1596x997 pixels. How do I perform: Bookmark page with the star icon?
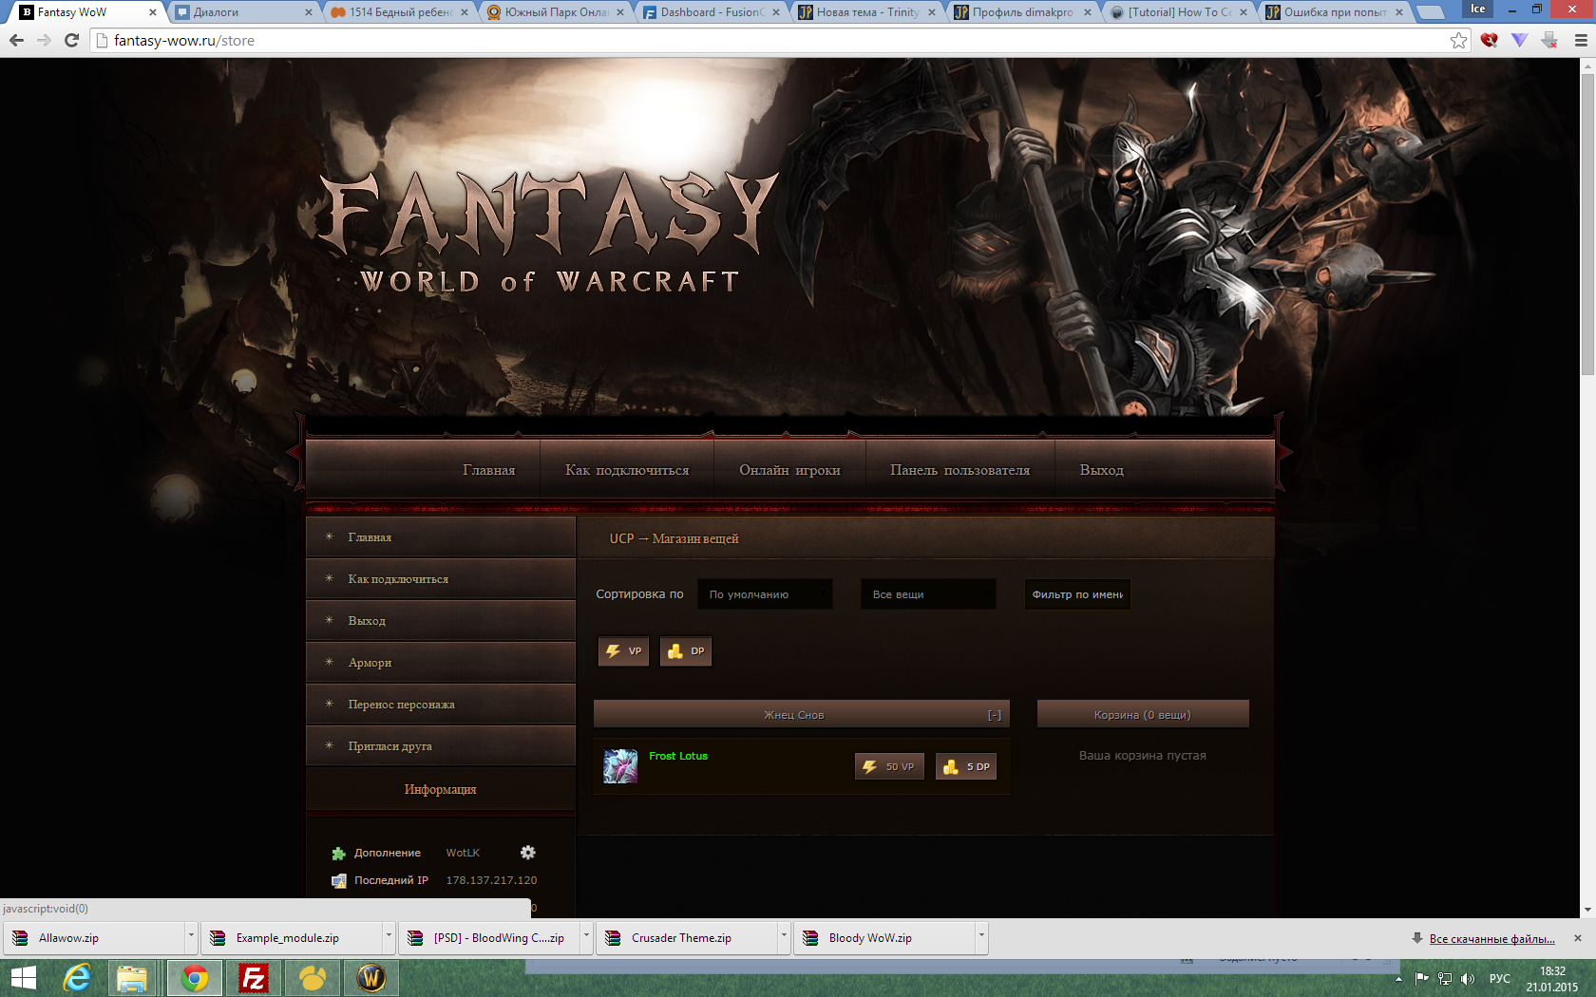click(x=1458, y=41)
